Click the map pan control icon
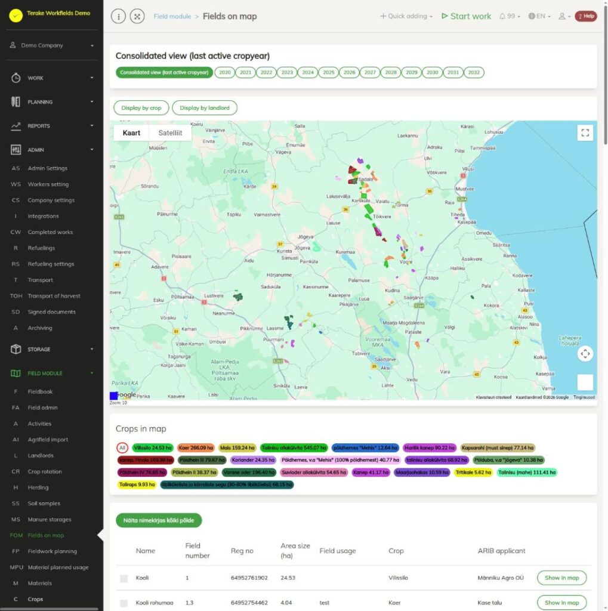 [x=585, y=354]
